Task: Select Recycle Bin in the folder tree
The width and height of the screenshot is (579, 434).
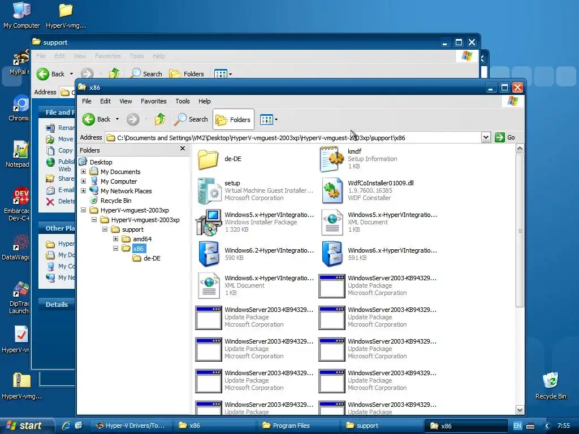Action: 116,201
